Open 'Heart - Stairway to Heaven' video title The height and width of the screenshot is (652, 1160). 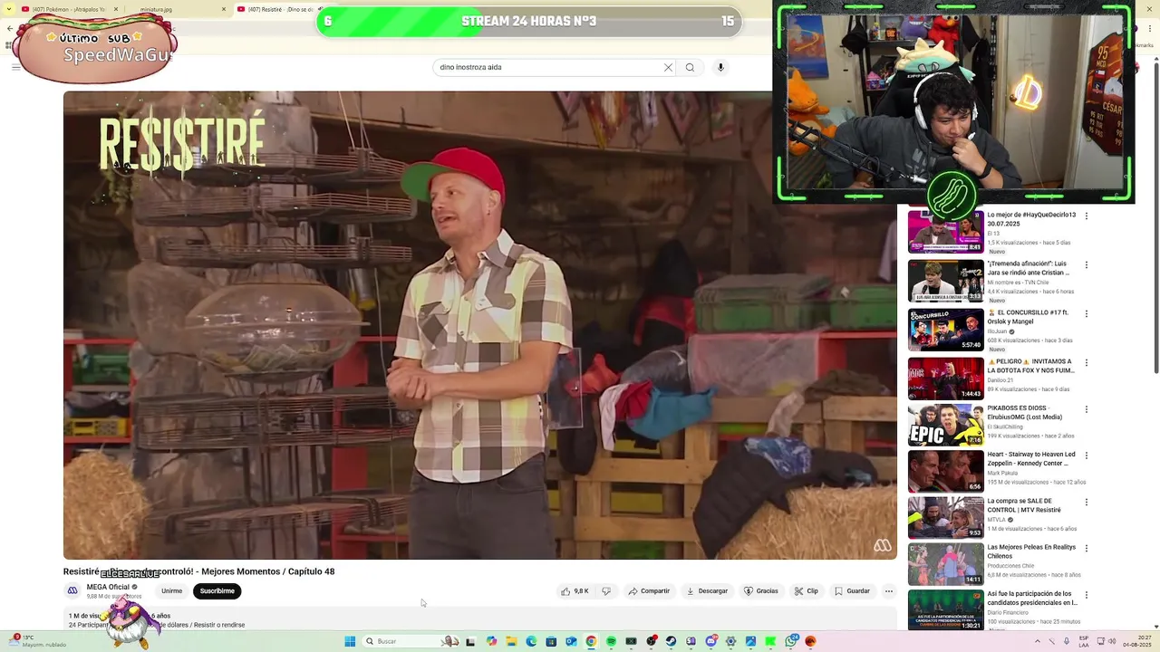pos(1031,459)
